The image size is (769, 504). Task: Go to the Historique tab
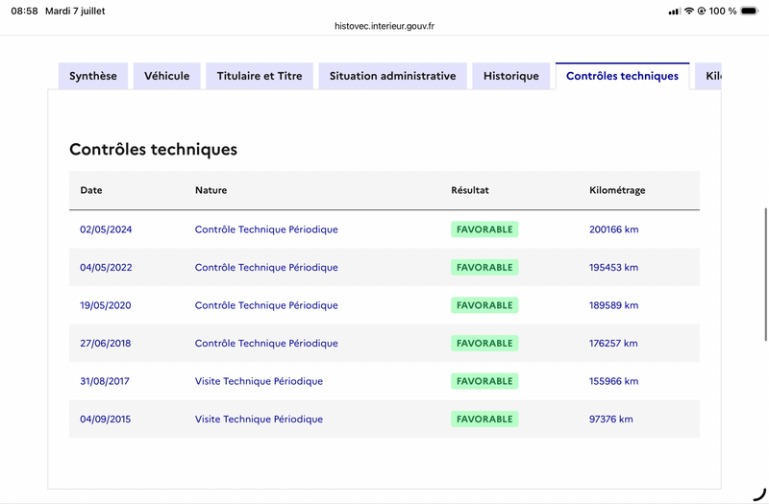pyautogui.click(x=511, y=76)
